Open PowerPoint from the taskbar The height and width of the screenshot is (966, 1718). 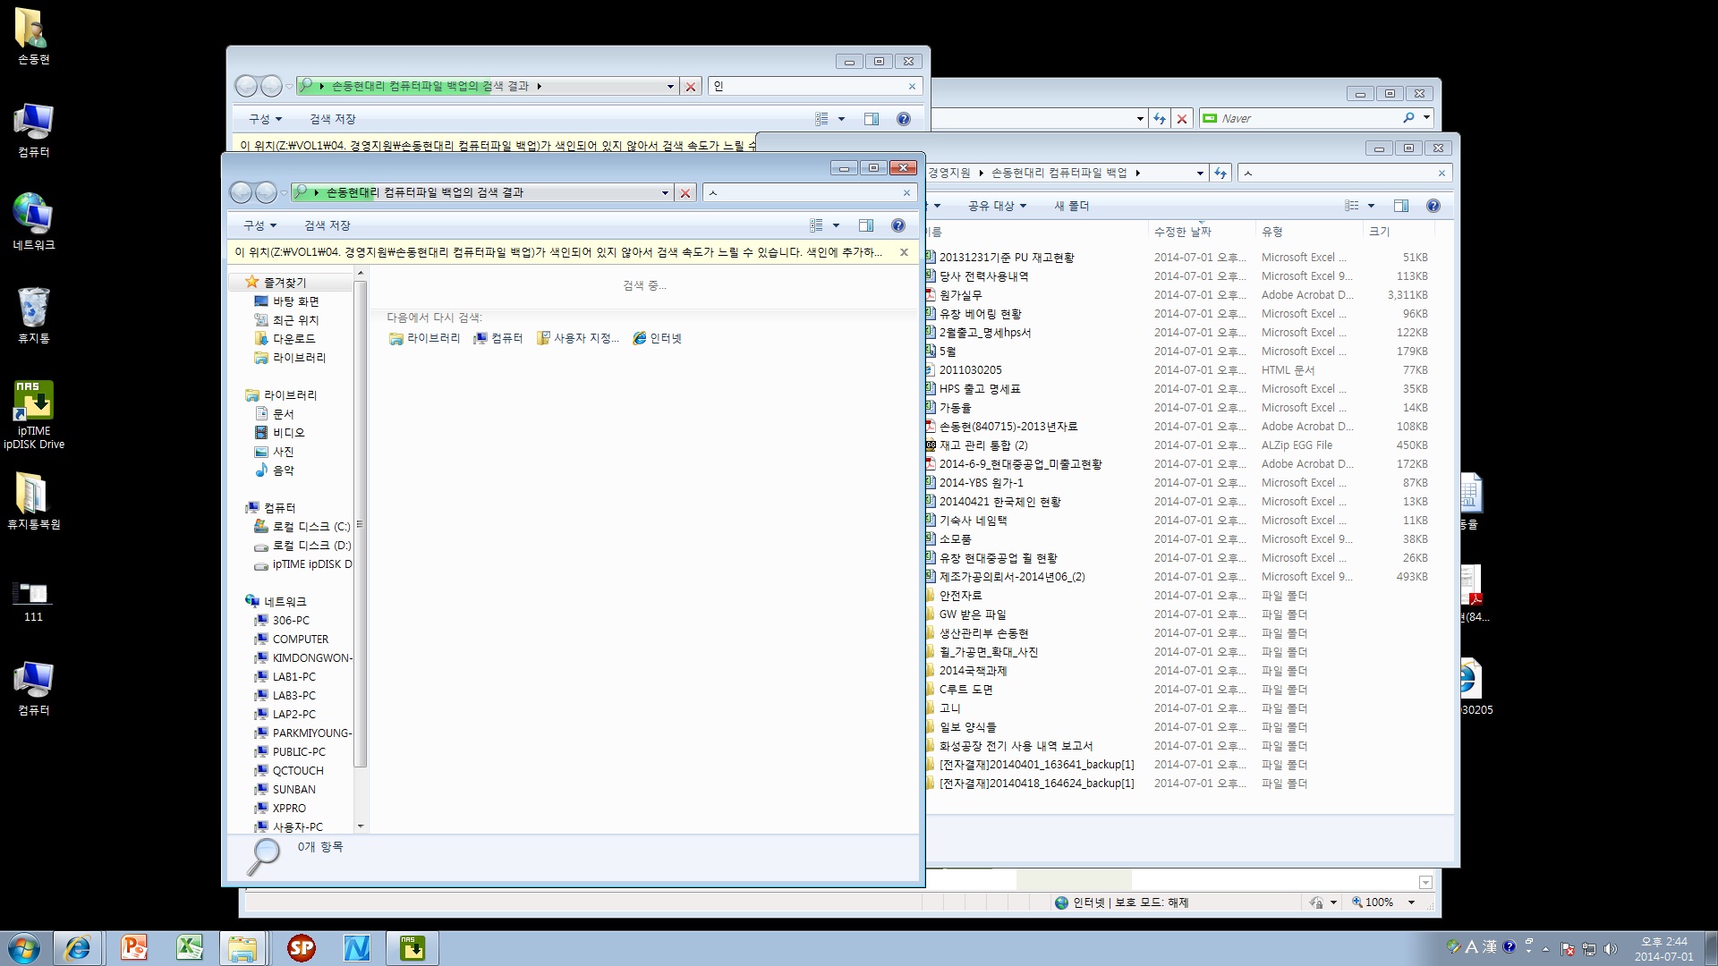tap(134, 947)
